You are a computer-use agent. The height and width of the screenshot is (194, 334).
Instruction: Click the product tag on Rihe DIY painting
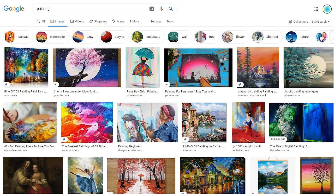tap(7, 85)
